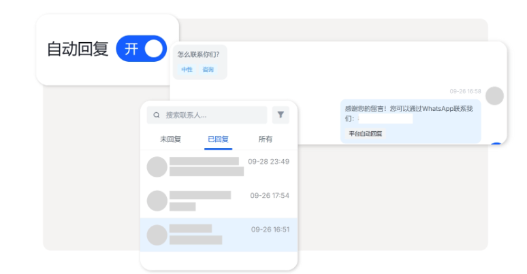
Task: Click the filter funnel icon
Action: (280, 115)
